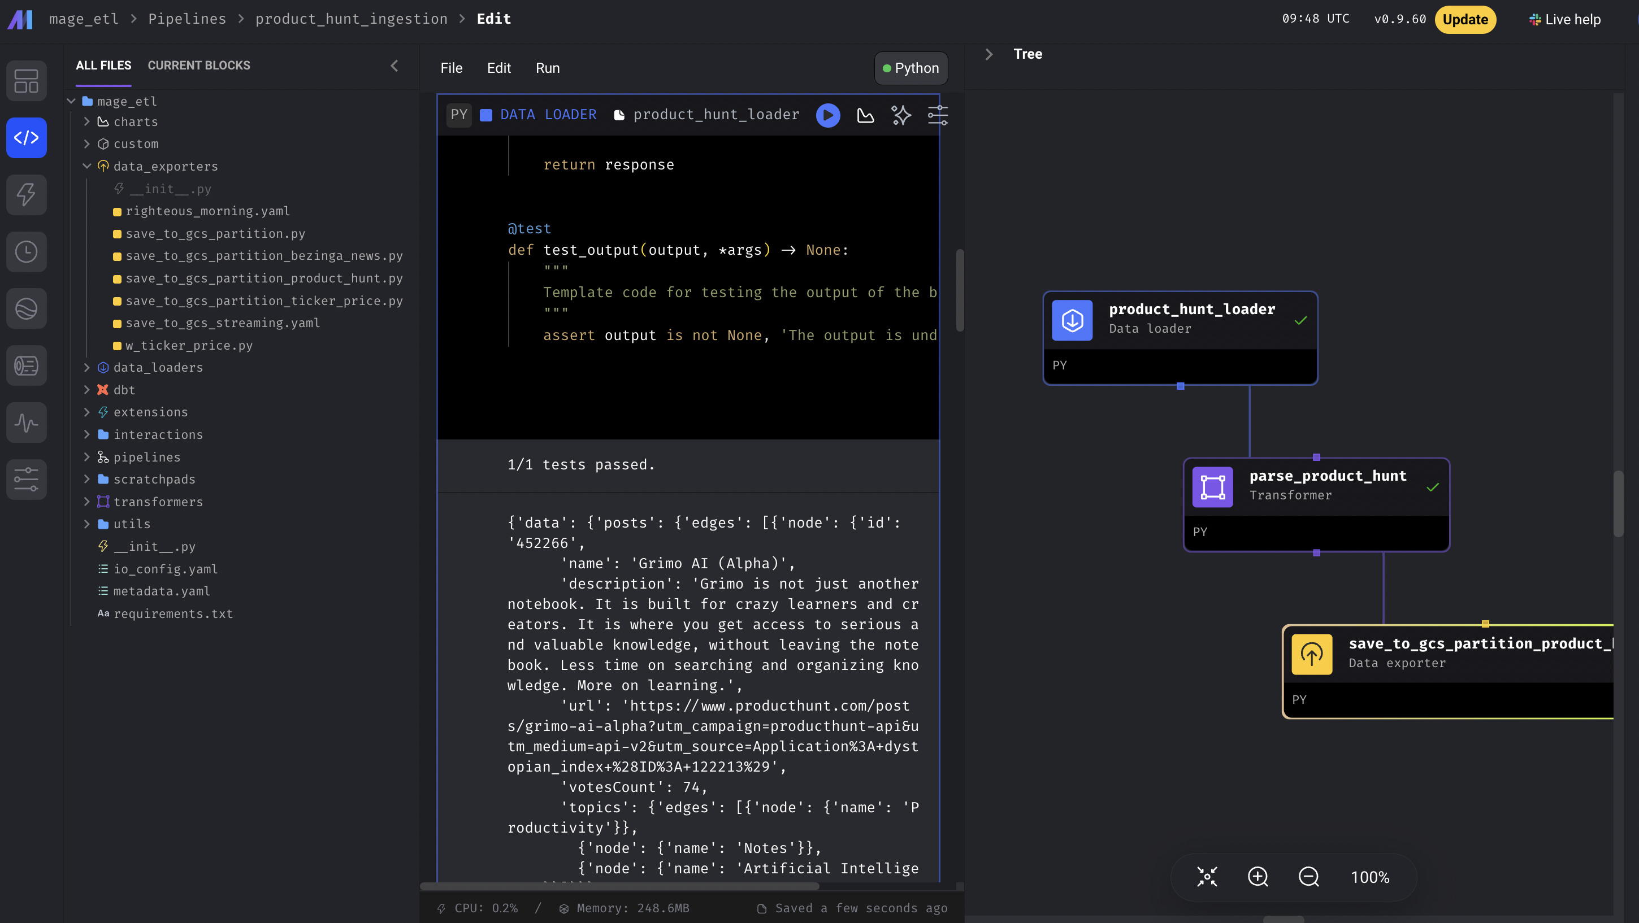Click the zoom out icon on the tree
Viewport: 1639px width, 923px height.
tap(1309, 877)
